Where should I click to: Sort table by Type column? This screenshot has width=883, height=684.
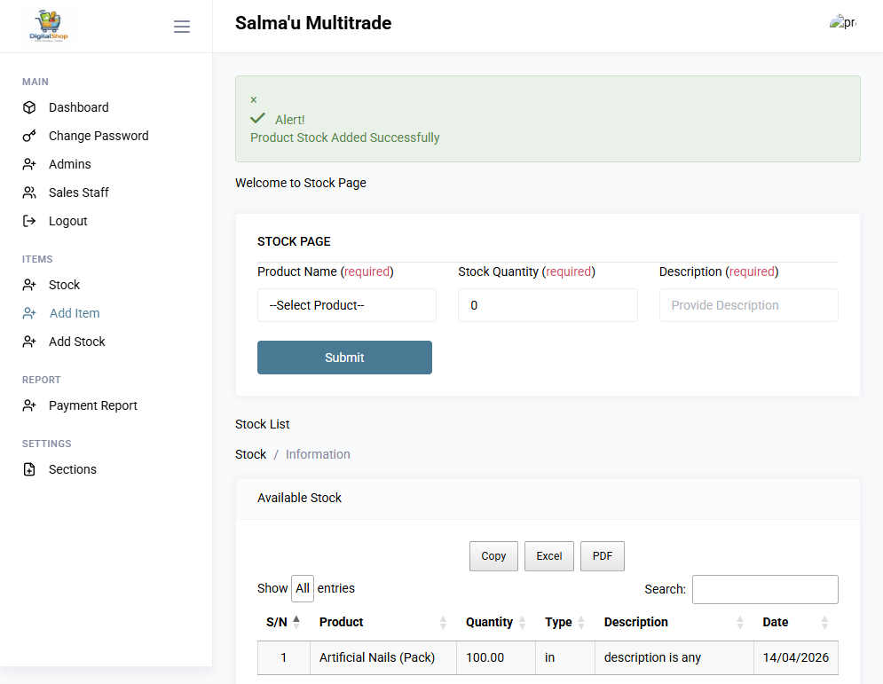564,622
